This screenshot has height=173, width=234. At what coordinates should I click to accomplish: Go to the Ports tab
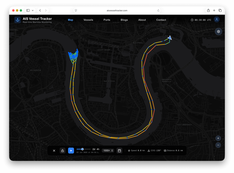click(107, 20)
